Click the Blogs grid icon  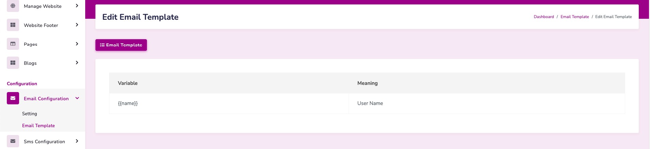point(13,63)
